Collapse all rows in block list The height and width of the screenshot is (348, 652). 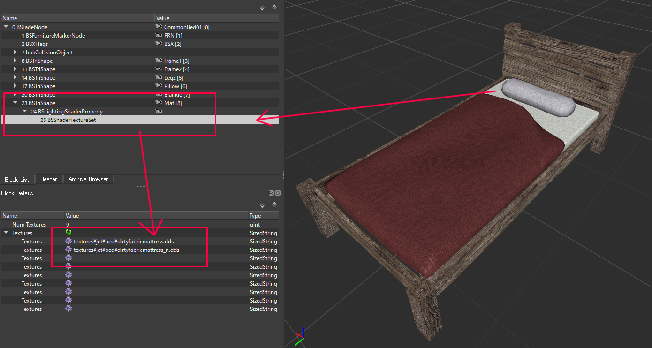click(x=274, y=8)
